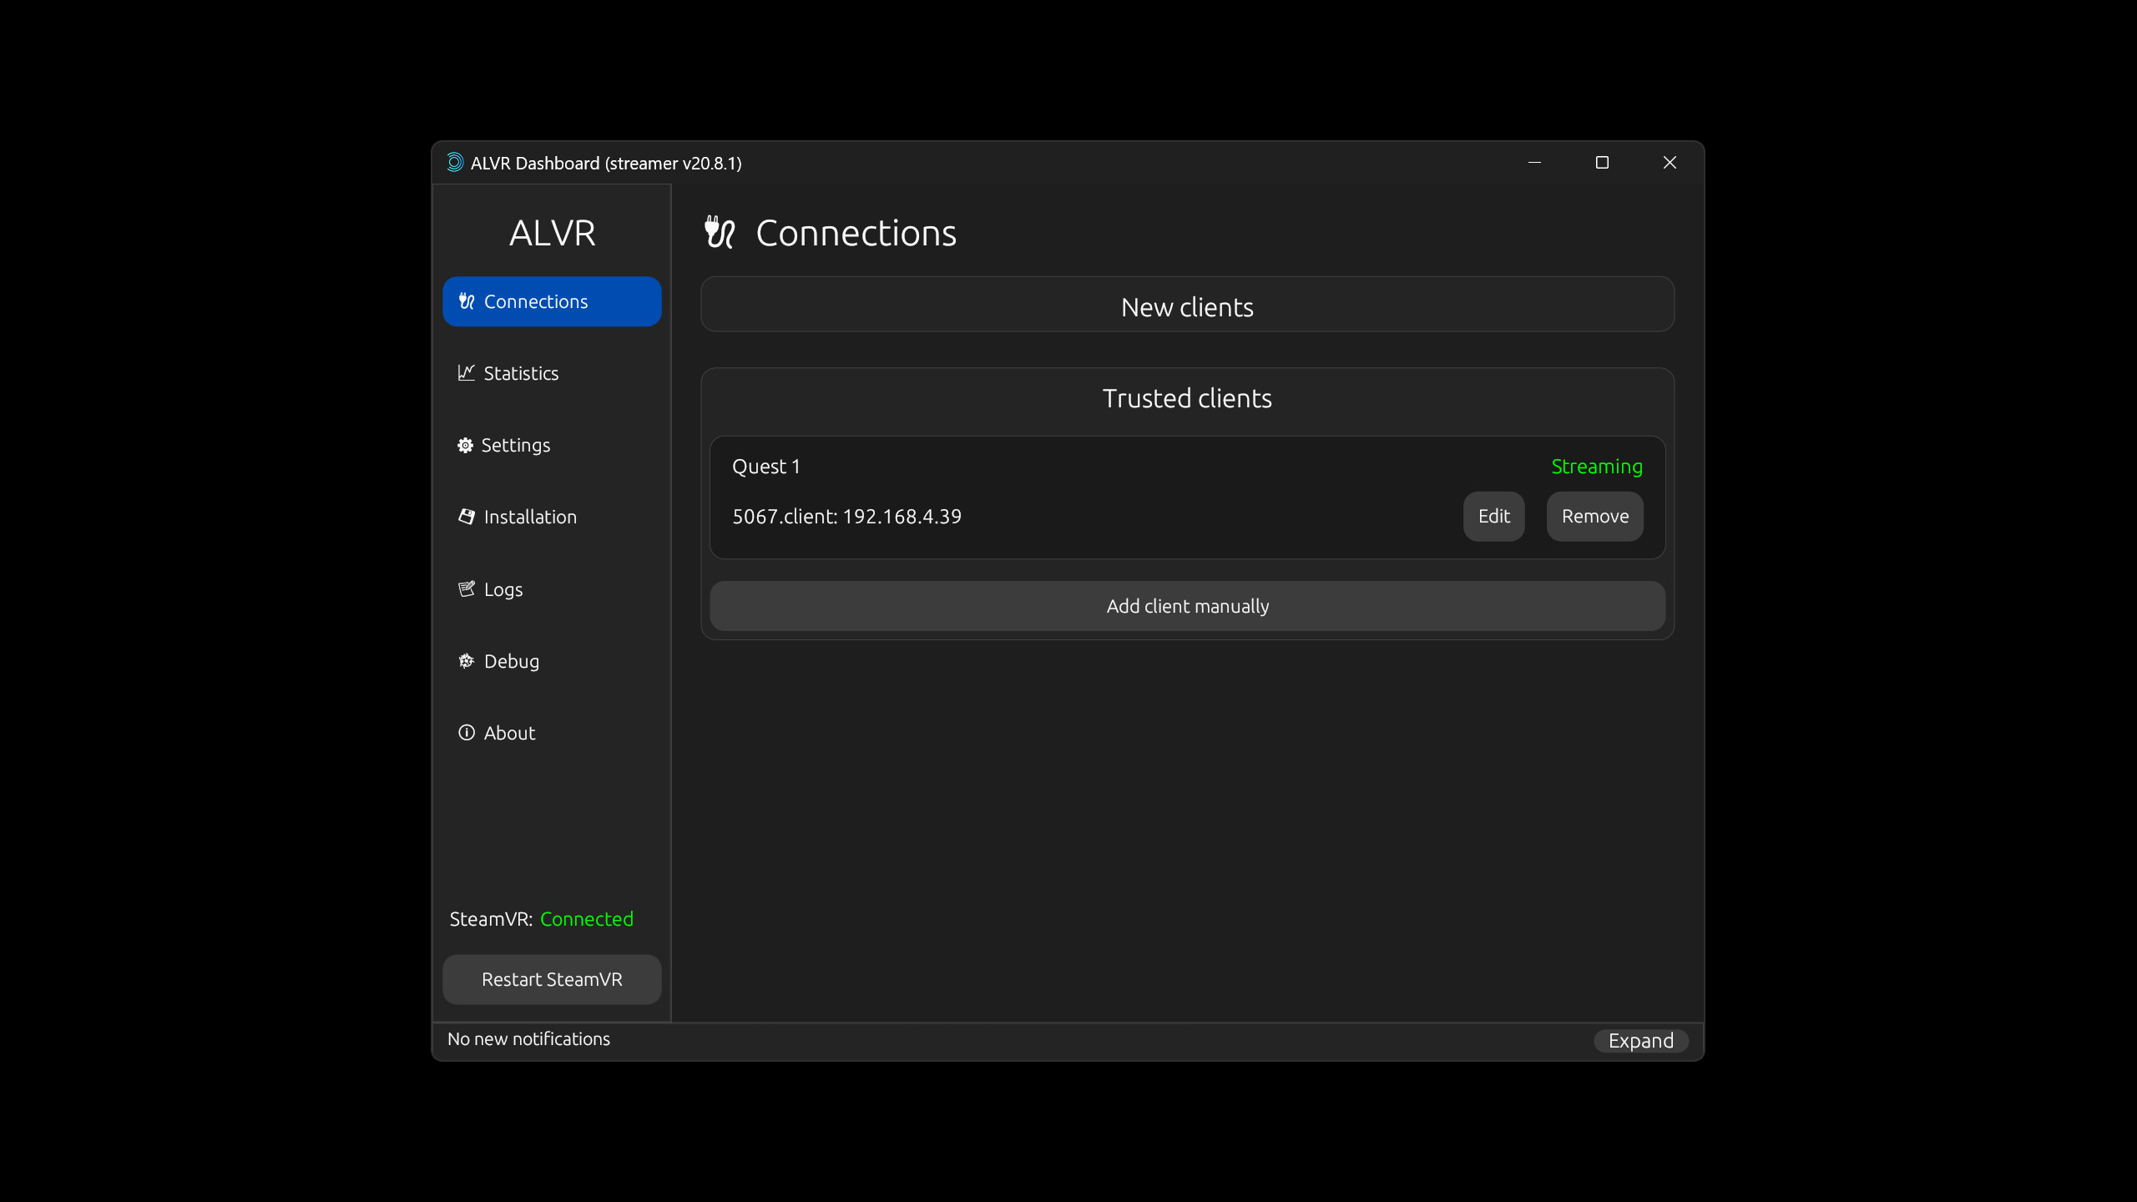
Task: Remove the Quest 1 client
Action: [x=1594, y=516]
